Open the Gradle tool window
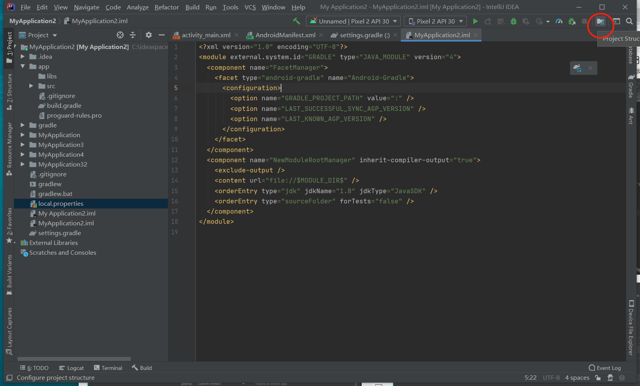The height and width of the screenshot is (386, 640). coord(631,86)
